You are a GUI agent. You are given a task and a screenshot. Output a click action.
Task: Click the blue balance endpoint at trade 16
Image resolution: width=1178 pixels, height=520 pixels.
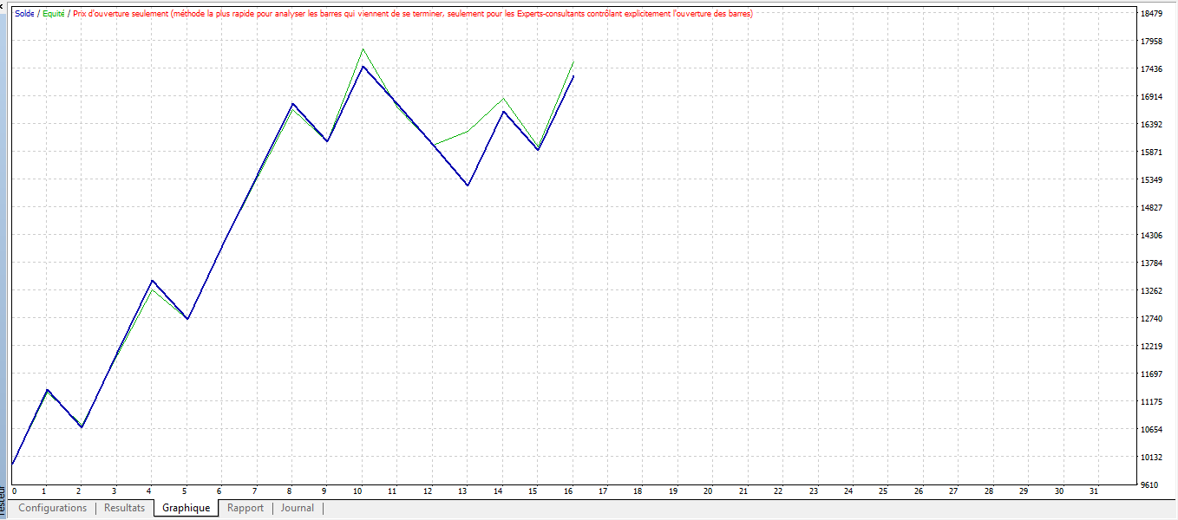pyautogui.click(x=573, y=76)
